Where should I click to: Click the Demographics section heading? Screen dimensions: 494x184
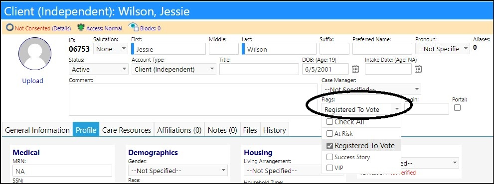click(x=153, y=153)
